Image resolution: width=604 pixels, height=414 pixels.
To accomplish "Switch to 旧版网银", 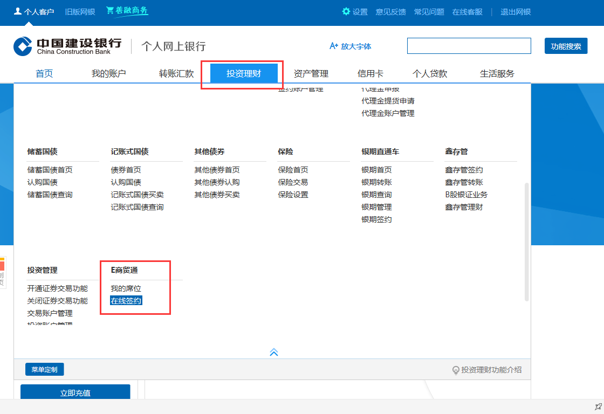I will click(x=80, y=12).
